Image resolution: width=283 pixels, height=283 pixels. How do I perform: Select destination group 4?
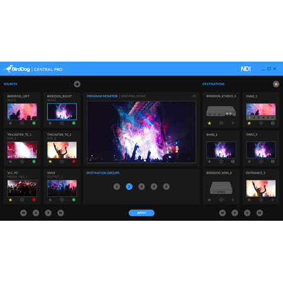pyautogui.click(x=154, y=187)
